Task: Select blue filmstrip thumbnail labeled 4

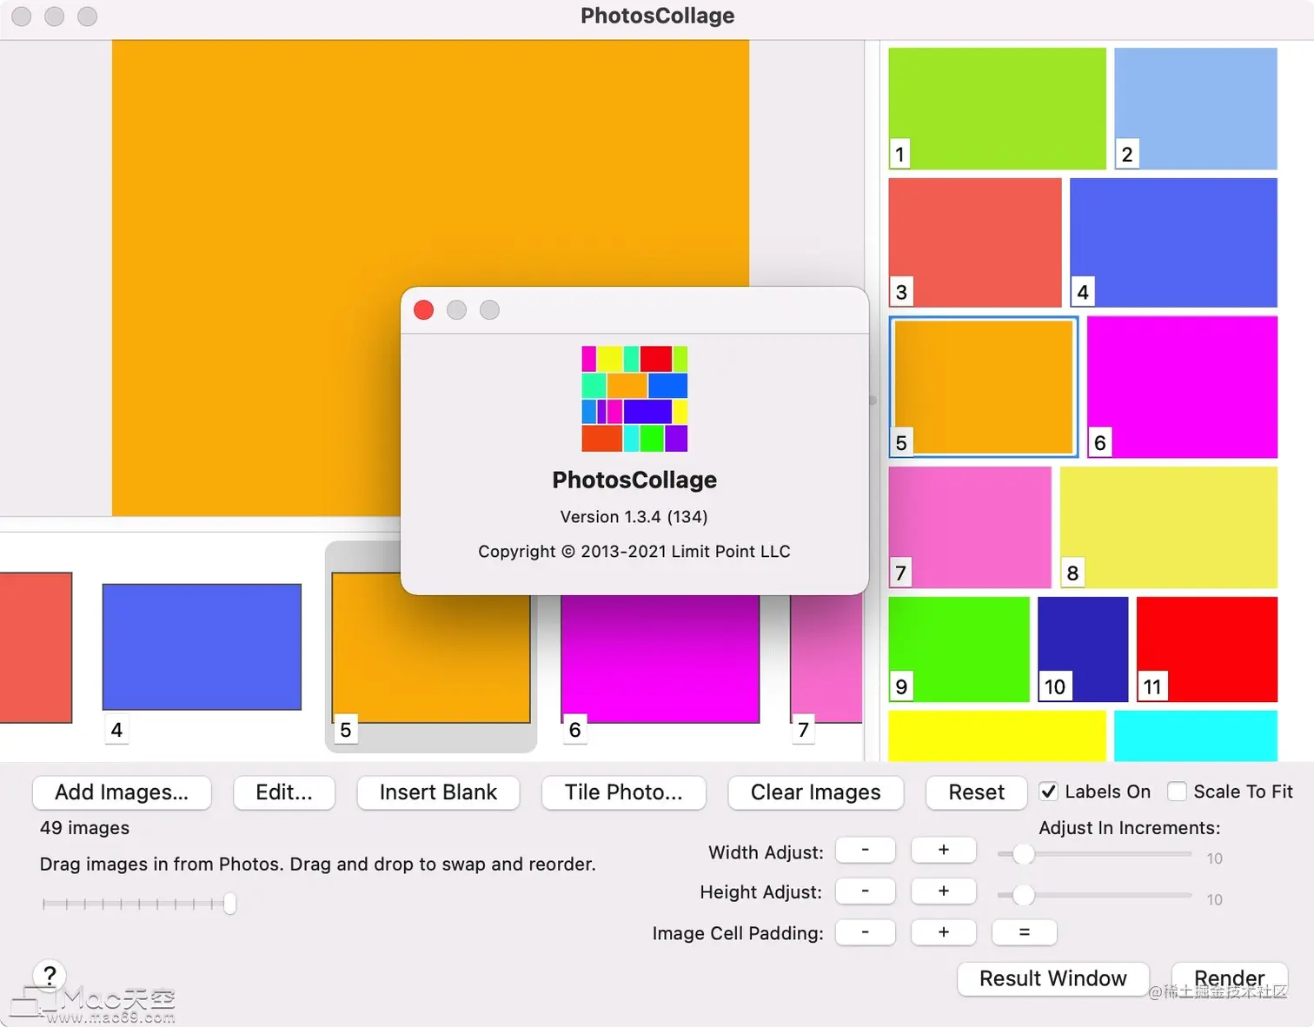Action: (202, 646)
